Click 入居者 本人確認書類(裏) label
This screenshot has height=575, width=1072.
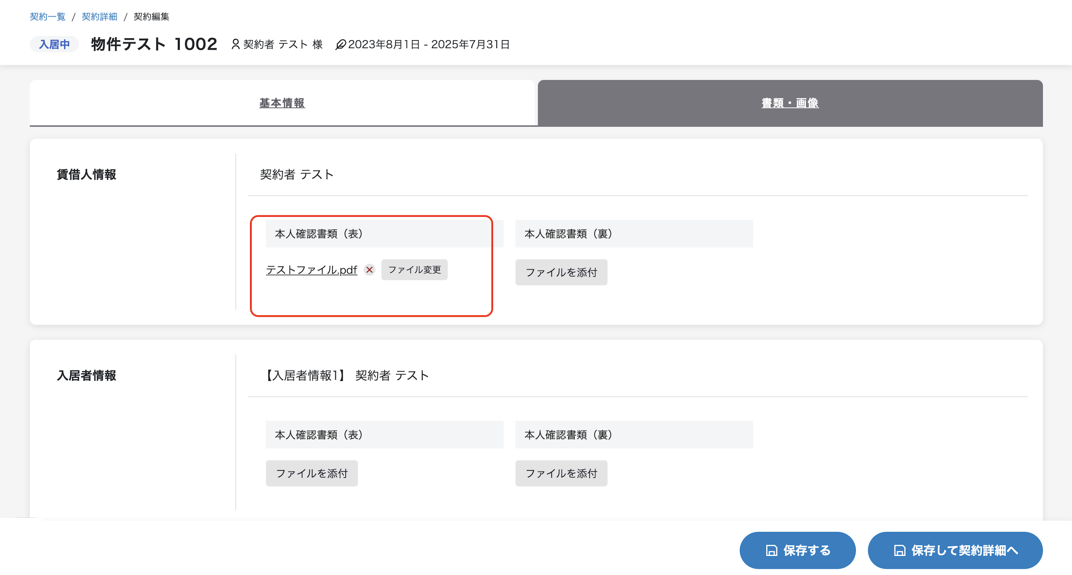coord(634,434)
